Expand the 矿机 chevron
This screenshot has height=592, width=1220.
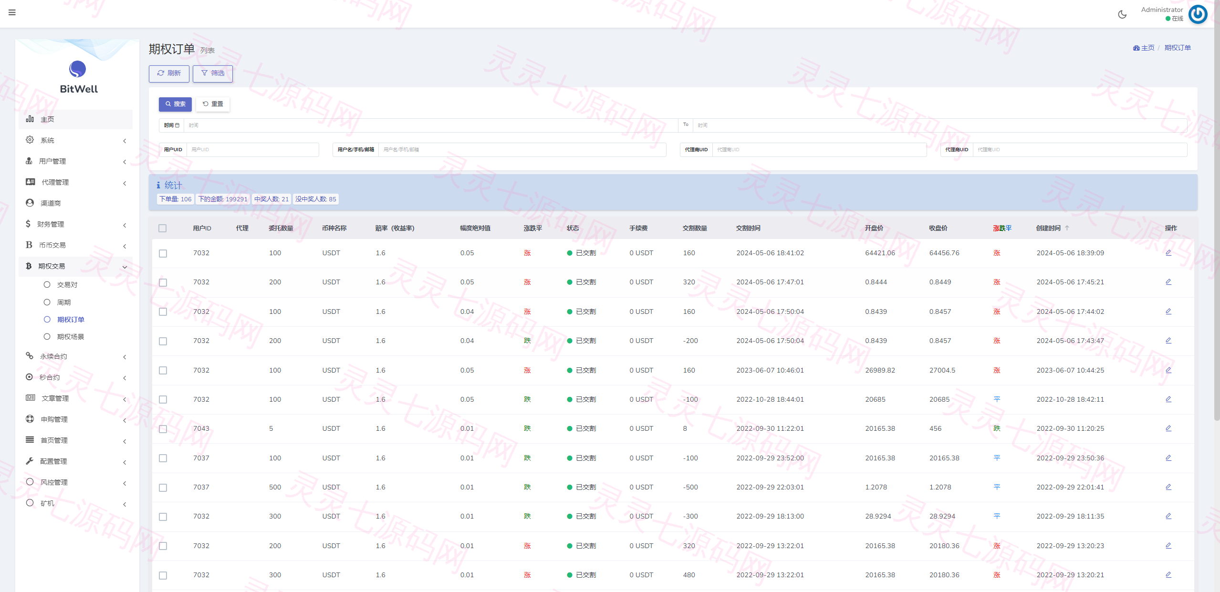click(x=125, y=504)
